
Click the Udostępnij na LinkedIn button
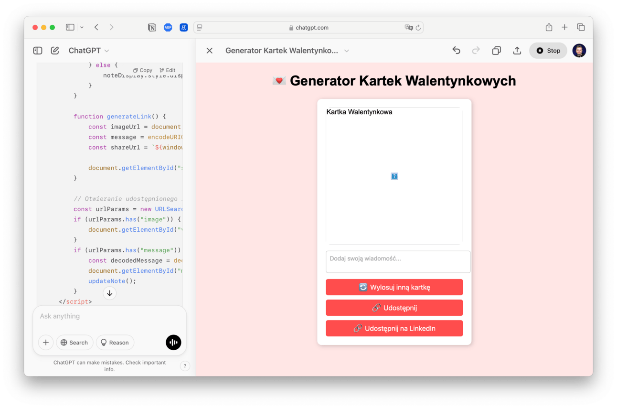click(394, 328)
